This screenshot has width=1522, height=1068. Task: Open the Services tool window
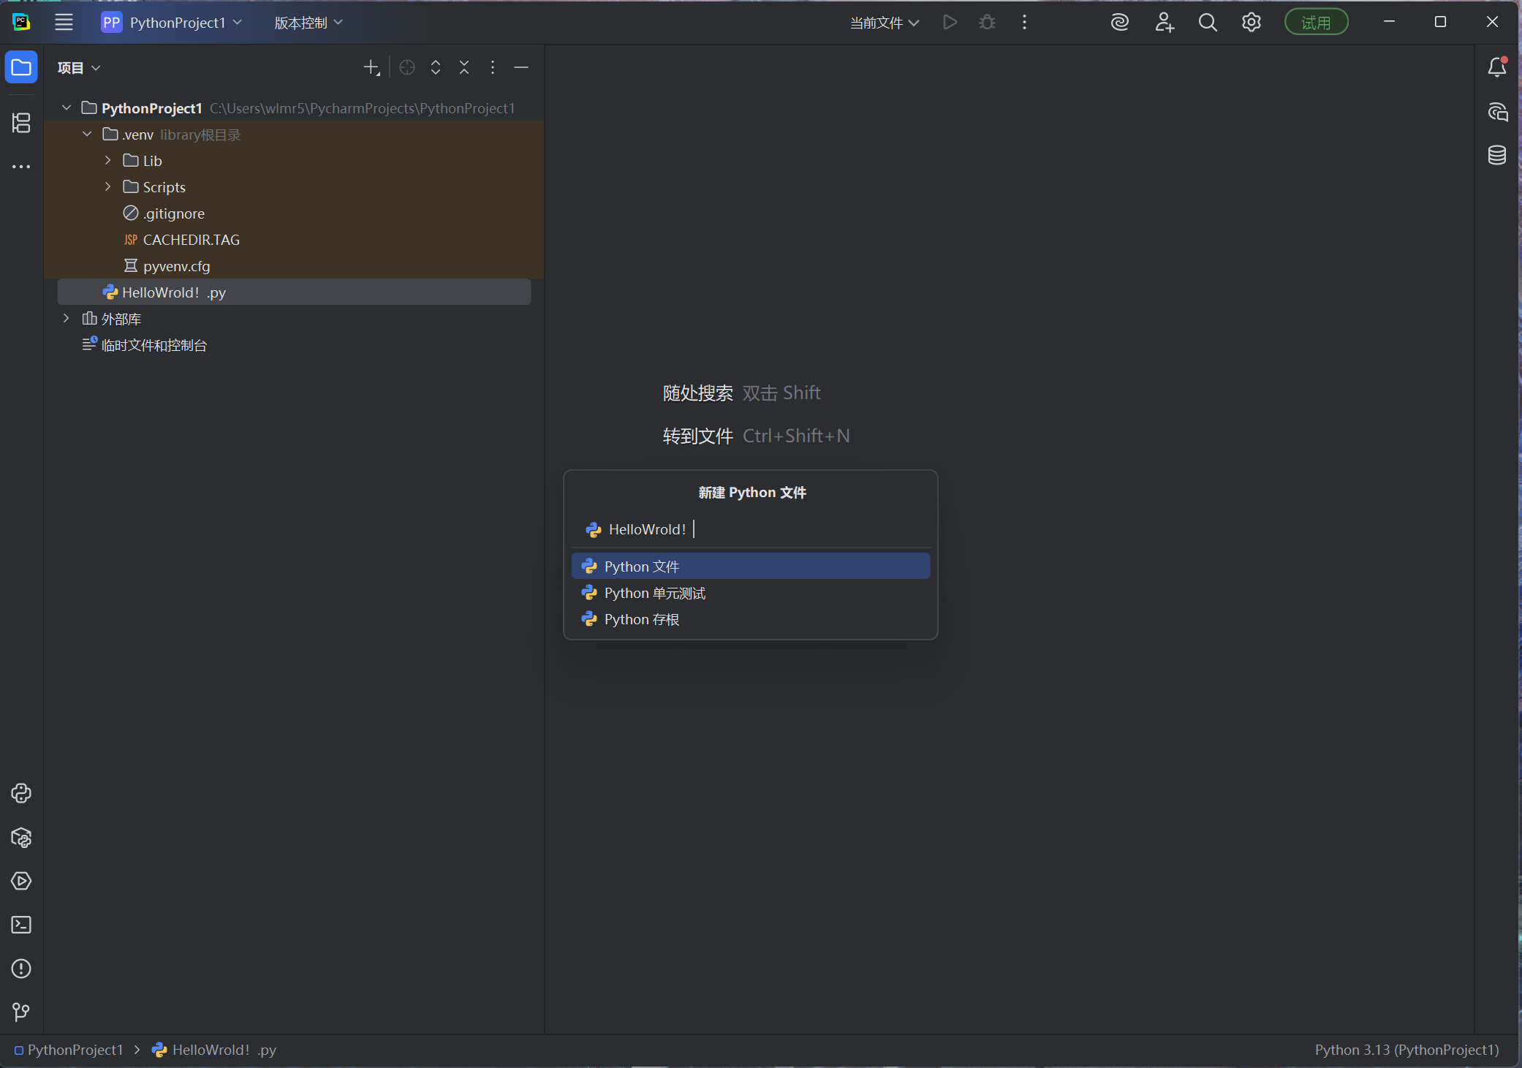(21, 882)
